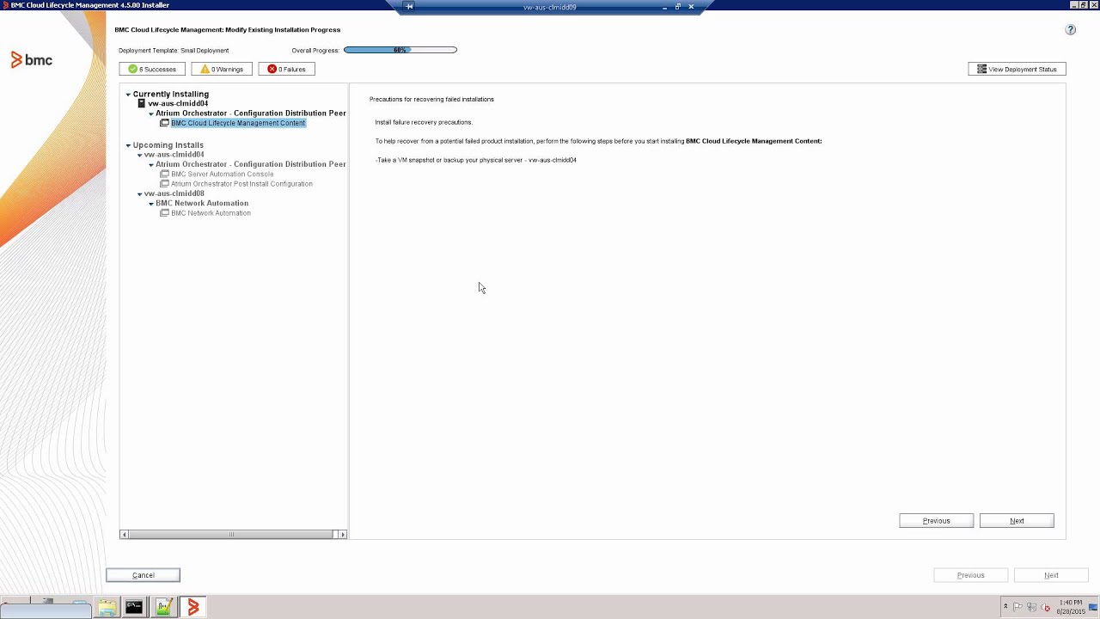Click the vw-aus-clmidd09 connection bar title

[x=549, y=7]
